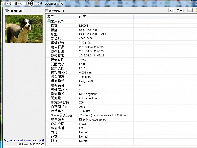Select the 白平衡設定 value Auto

82,107
